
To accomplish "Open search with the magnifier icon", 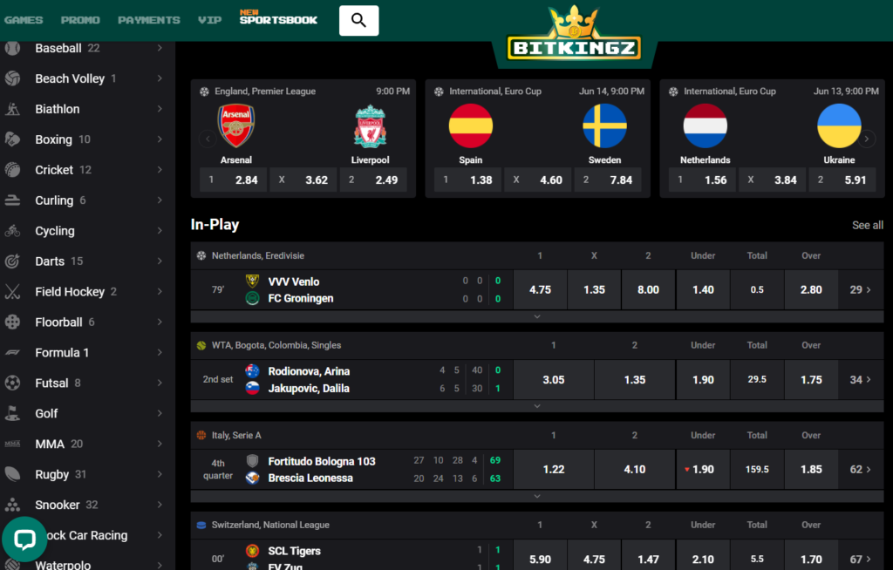I will 358,21.
